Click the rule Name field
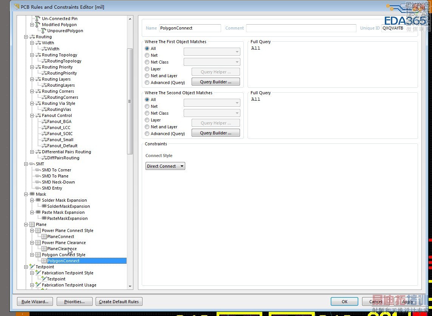Screen dimensions: 432x316 point(190,28)
